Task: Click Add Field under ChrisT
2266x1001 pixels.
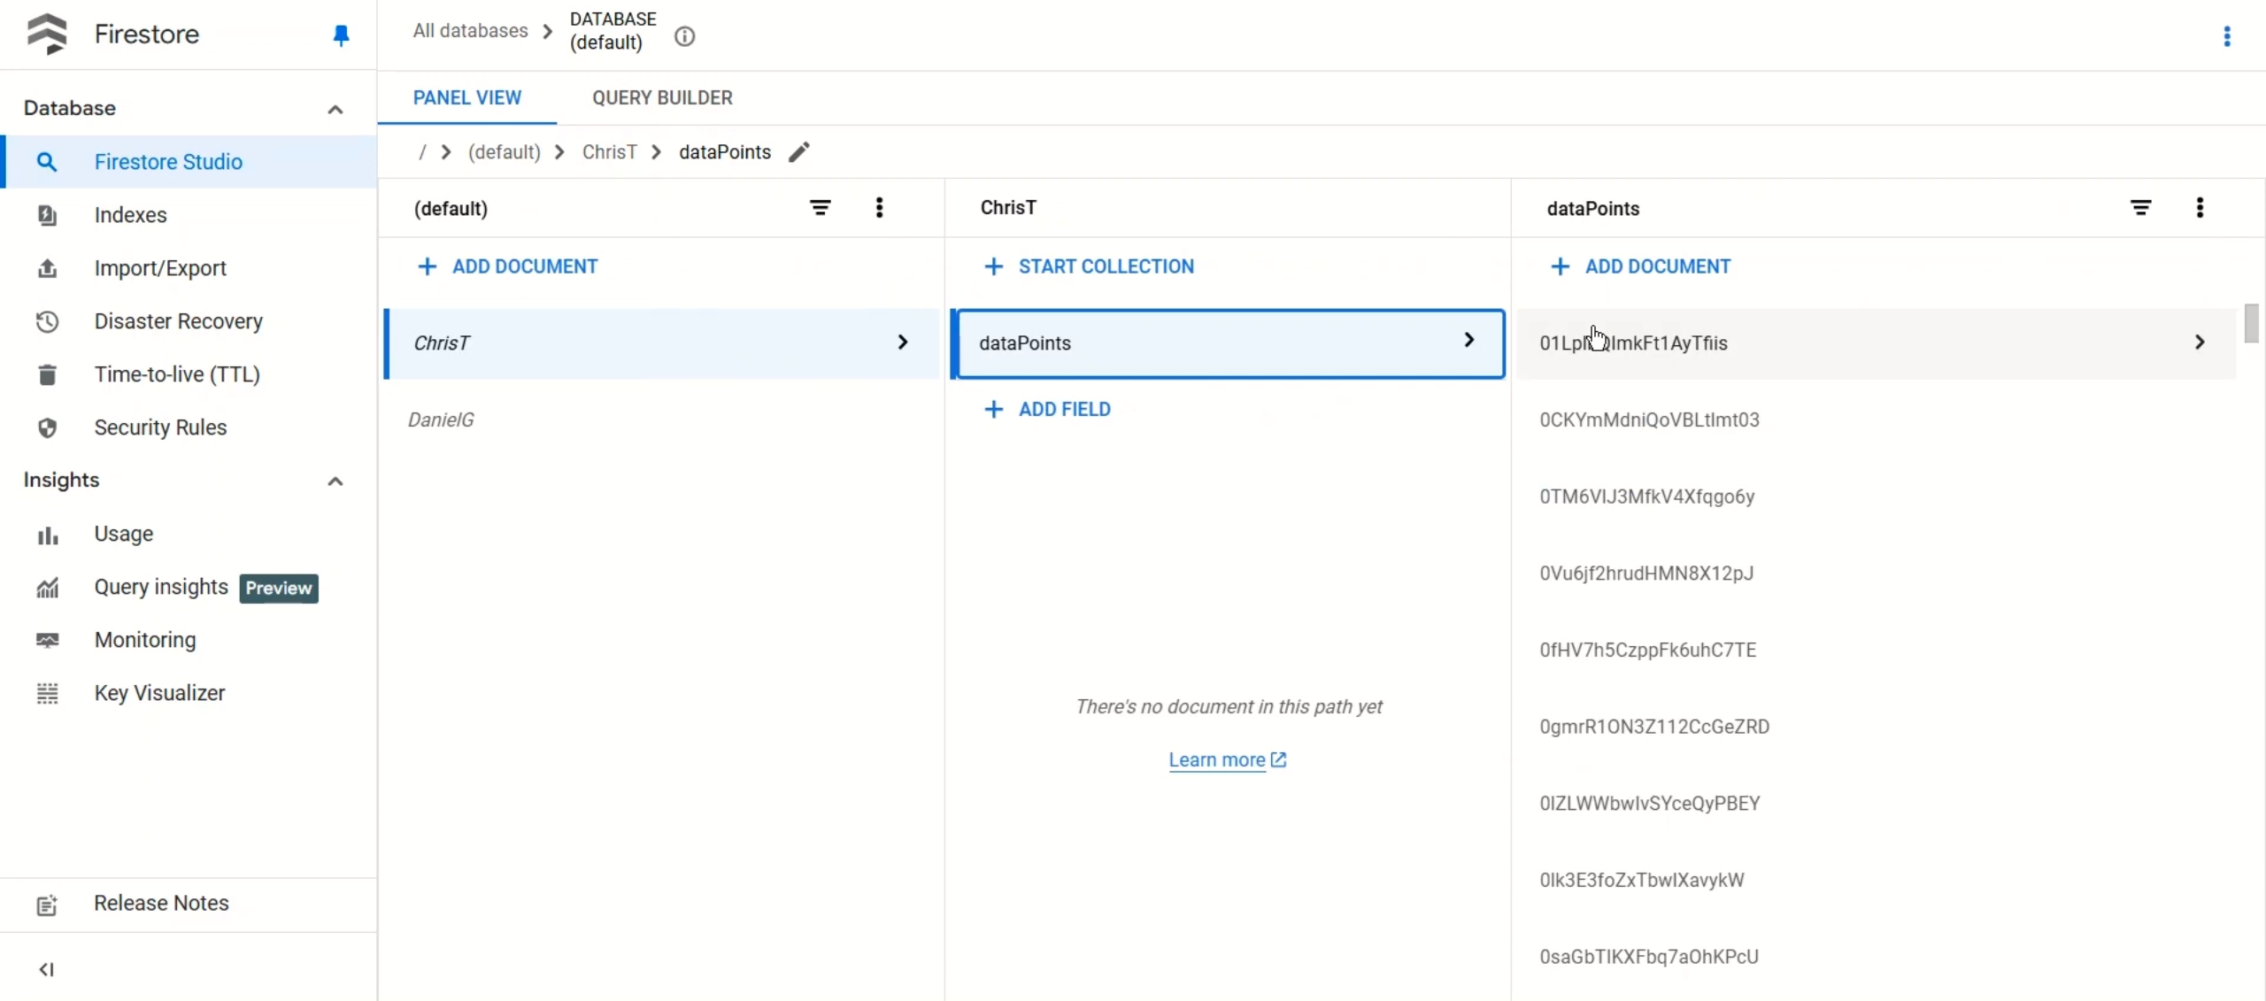Action: pyautogui.click(x=1047, y=409)
